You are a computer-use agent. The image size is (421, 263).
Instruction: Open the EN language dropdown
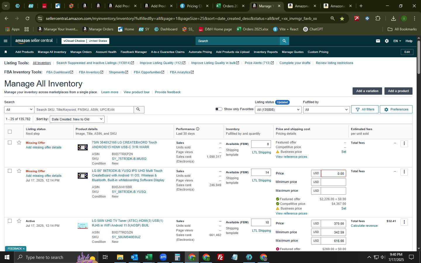[397, 41]
